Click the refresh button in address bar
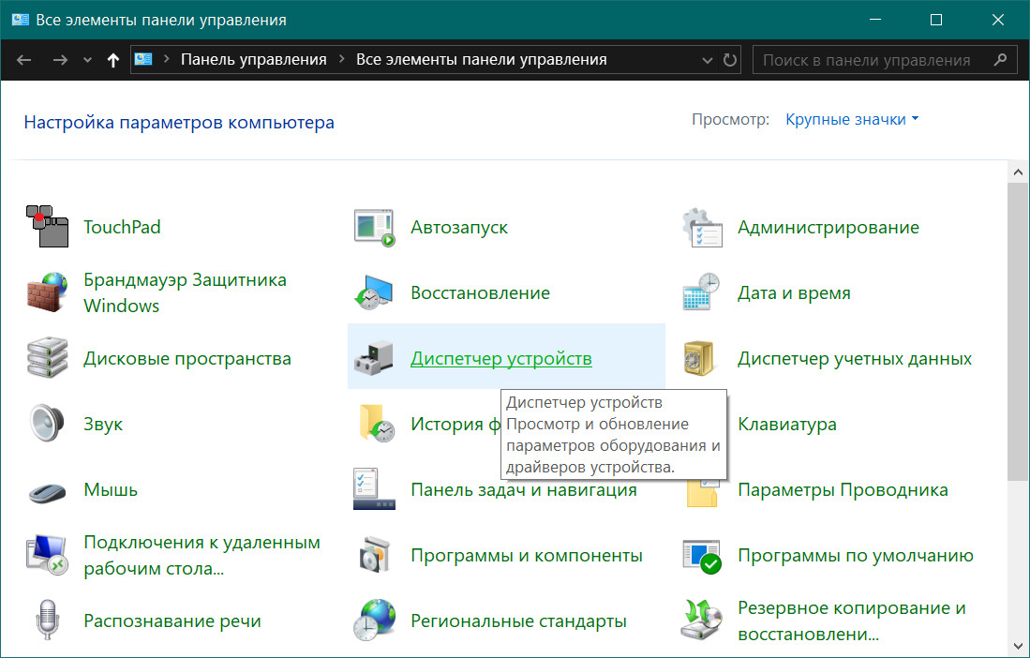1030x658 pixels. 731,60
